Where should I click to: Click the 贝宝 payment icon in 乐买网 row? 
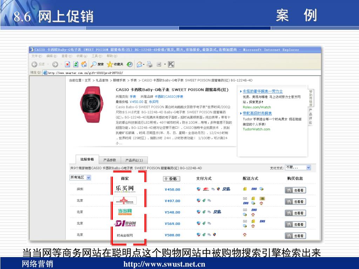pos(226,189)
